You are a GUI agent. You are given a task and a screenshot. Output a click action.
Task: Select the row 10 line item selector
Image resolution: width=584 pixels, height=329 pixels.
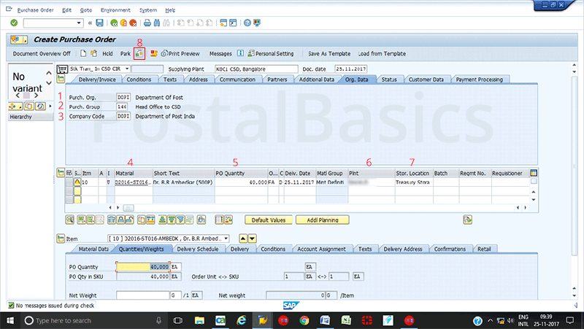[x=69, y=182]
